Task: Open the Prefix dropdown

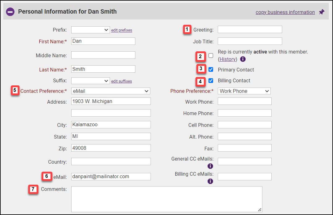Action: click(90, 30)
